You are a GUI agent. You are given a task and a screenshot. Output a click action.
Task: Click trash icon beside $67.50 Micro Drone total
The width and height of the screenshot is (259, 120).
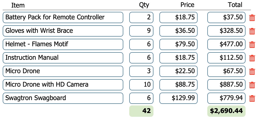[x=252, y=72]
